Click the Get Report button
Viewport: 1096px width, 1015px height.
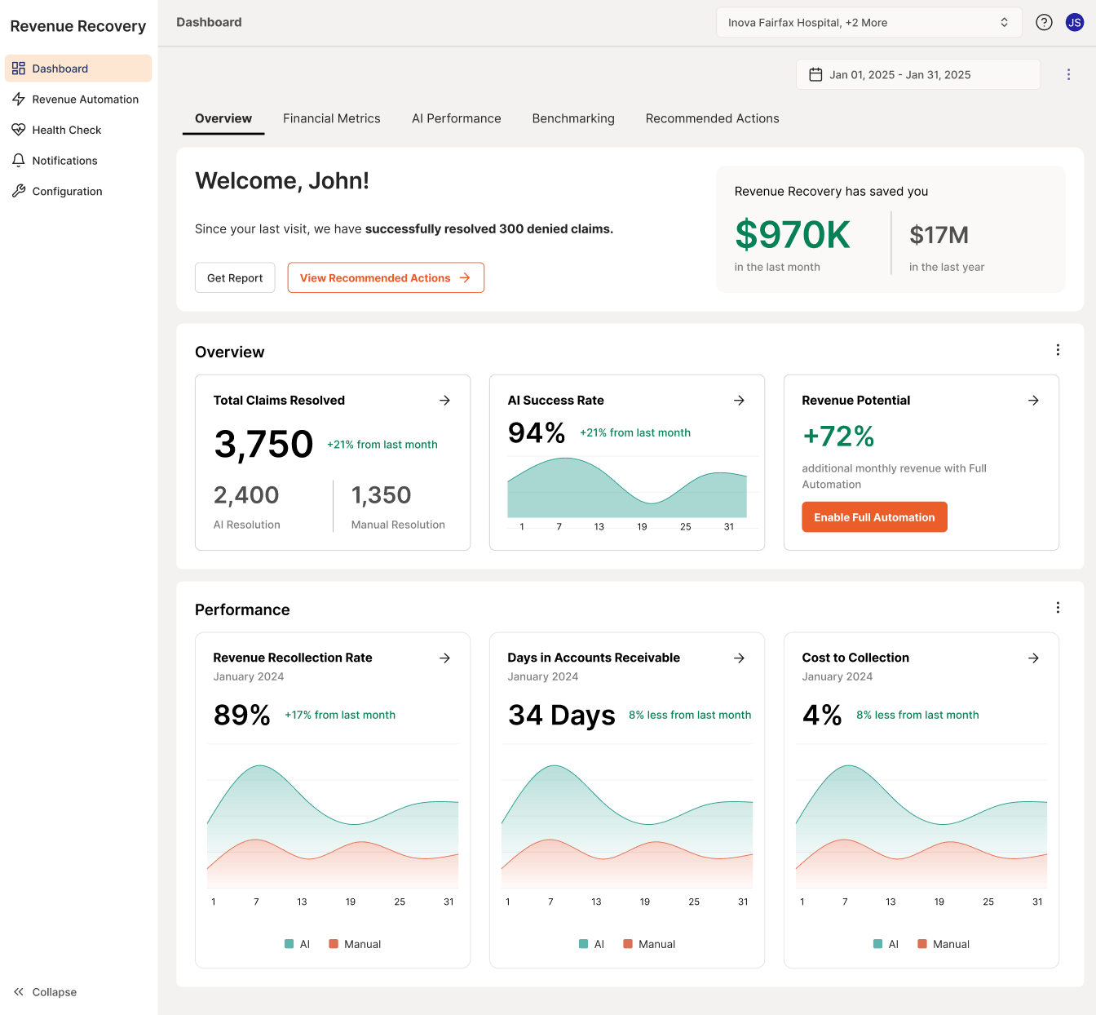(235, 278)
